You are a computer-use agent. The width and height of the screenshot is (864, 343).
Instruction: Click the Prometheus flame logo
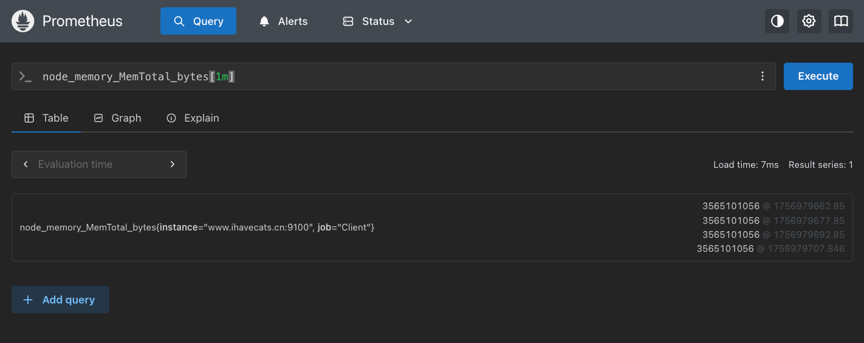[23, 21]
